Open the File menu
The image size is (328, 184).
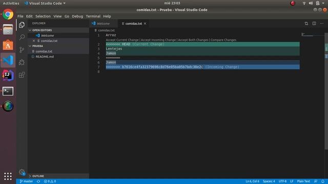point(20,16)
